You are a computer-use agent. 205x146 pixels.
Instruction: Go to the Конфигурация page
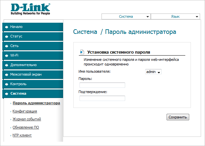(x=25, y=111)
